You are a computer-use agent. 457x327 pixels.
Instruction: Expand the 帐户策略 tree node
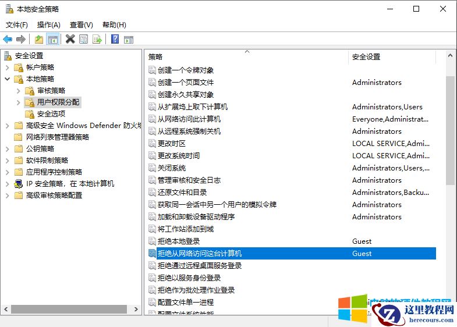[x=8, y=67]
